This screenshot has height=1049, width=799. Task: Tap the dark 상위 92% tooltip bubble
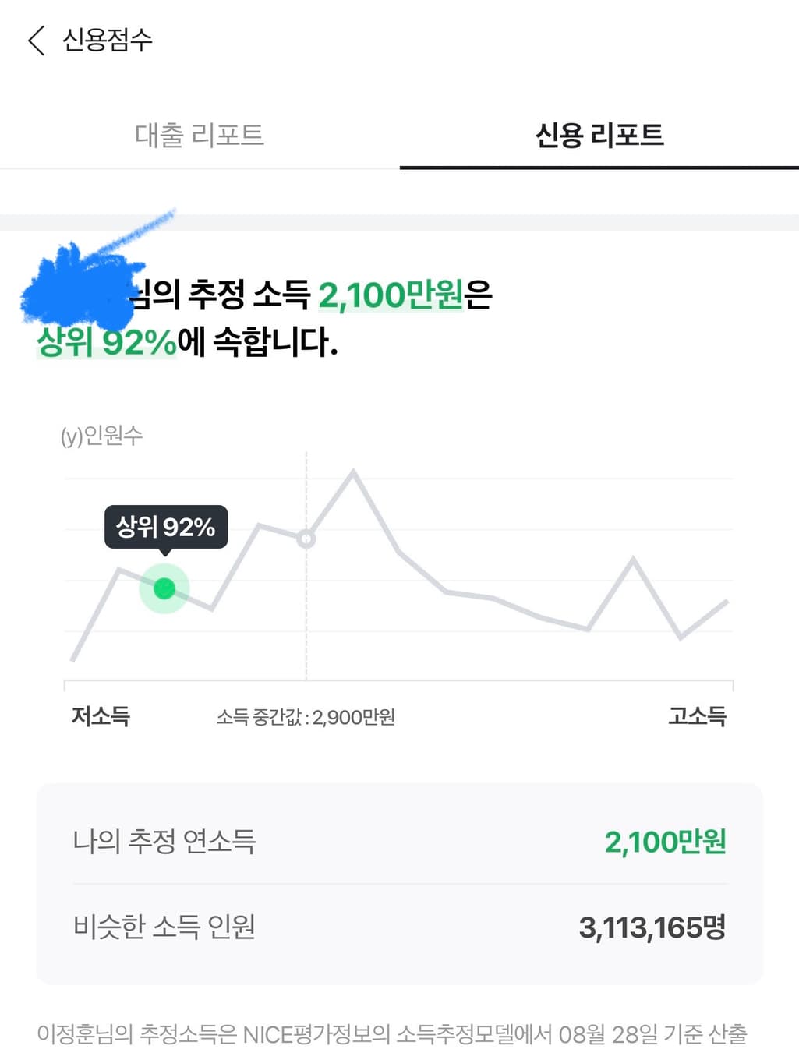click(165, 527)
